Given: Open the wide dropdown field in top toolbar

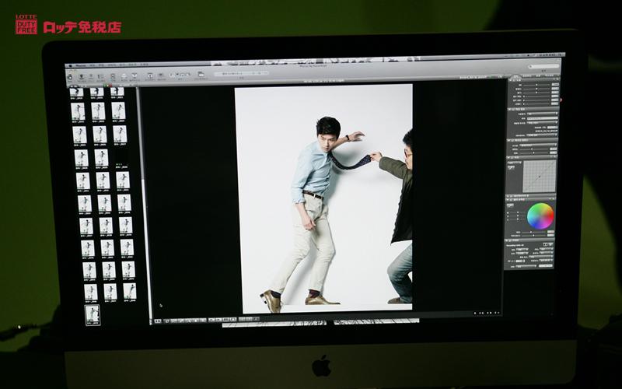Looking at the screenshot, I should 241,73.
